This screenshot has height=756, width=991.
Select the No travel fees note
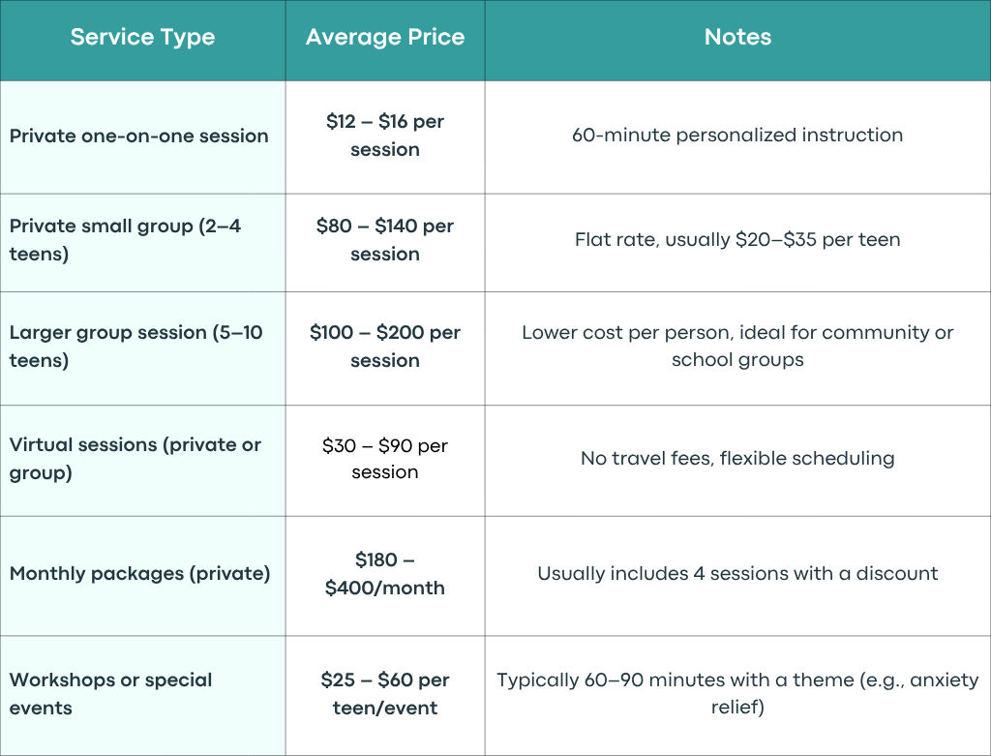click(x=737, y=458)
